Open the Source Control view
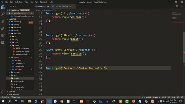The height and width of the screenshot is (104, 185). 3,21
